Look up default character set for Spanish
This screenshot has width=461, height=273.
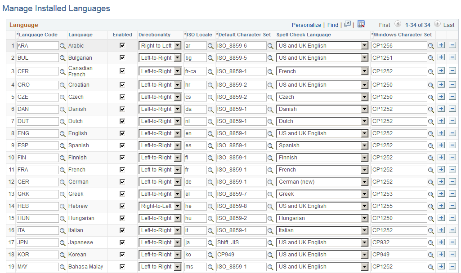[270, 145]
